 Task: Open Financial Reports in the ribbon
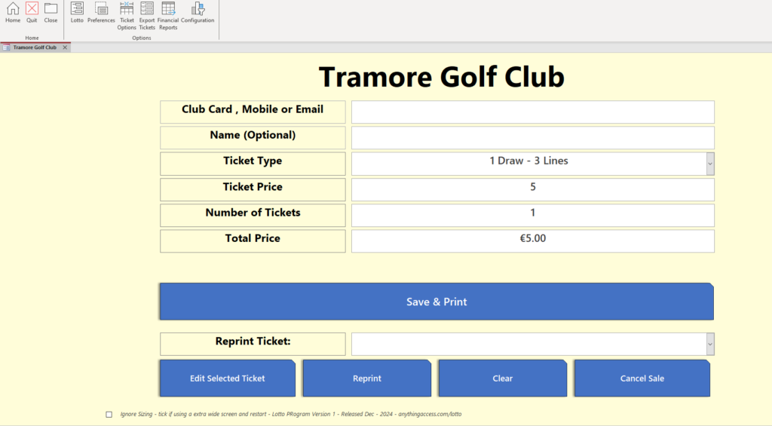tap(168, 16)
